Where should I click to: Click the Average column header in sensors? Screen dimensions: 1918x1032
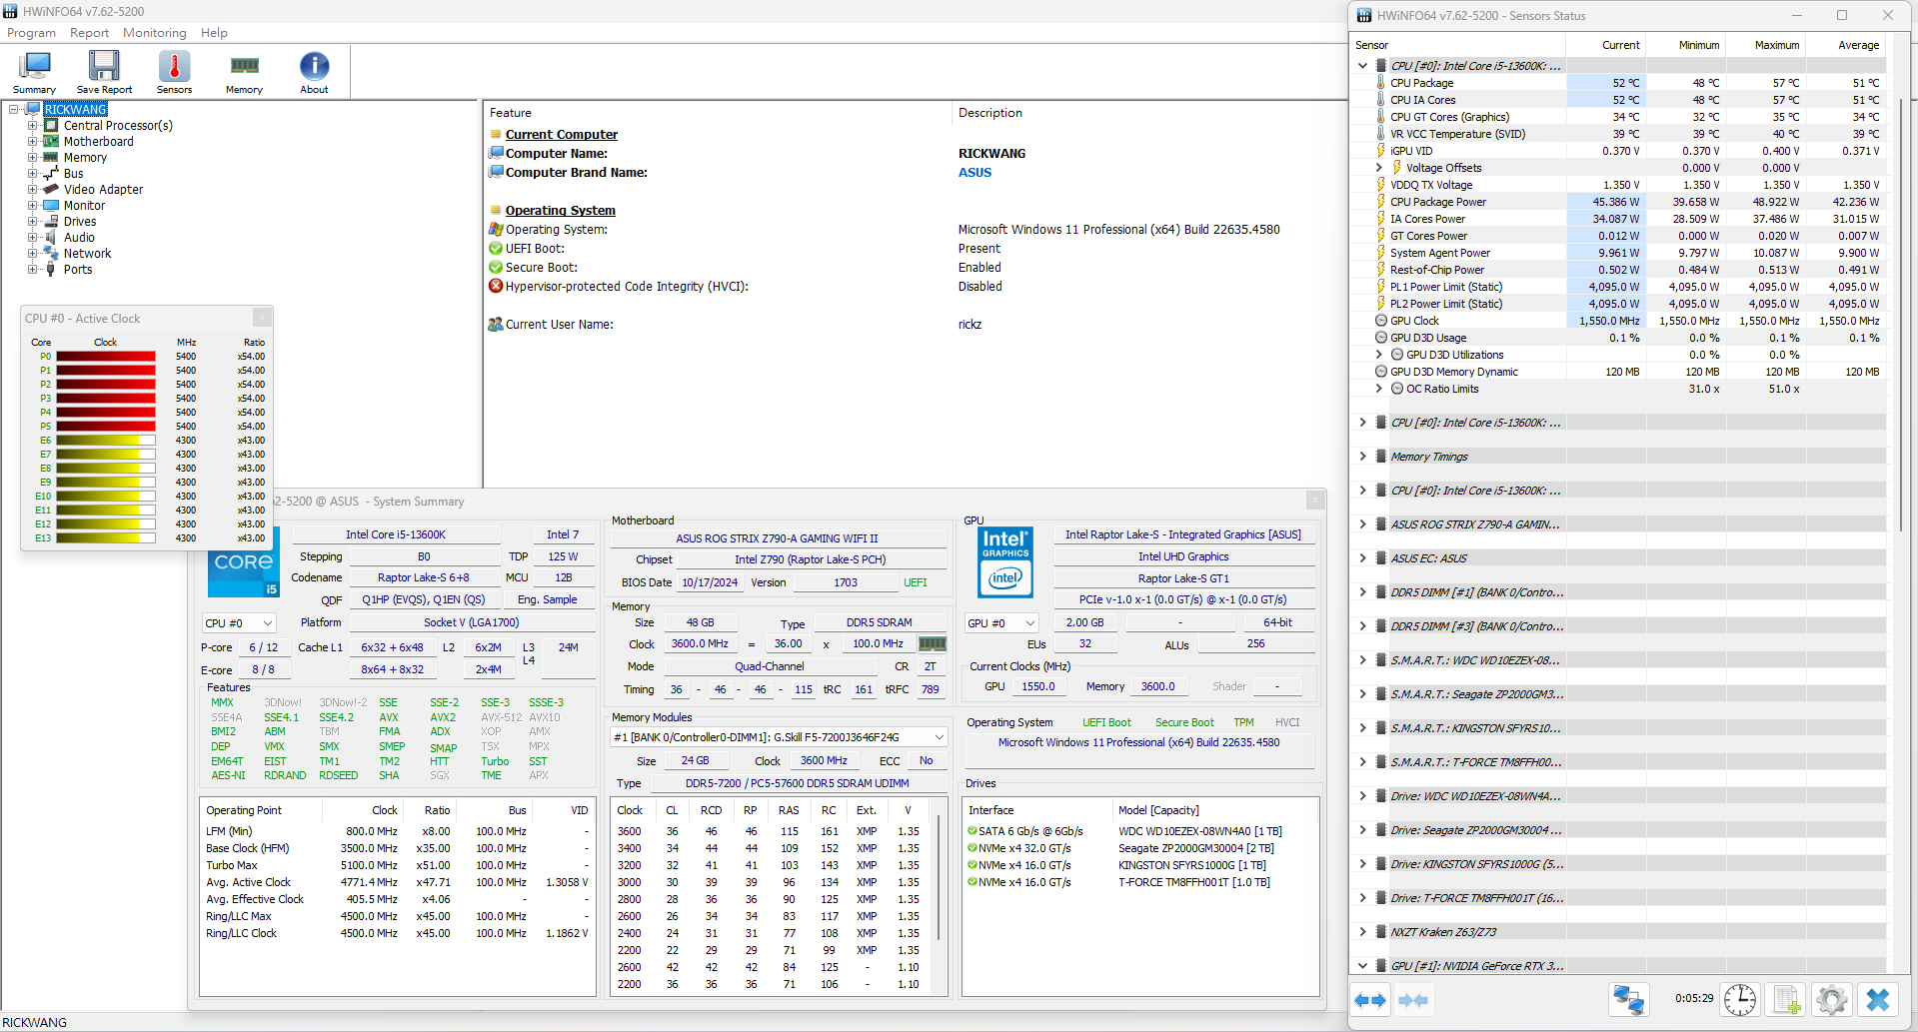click(1845, 45)
